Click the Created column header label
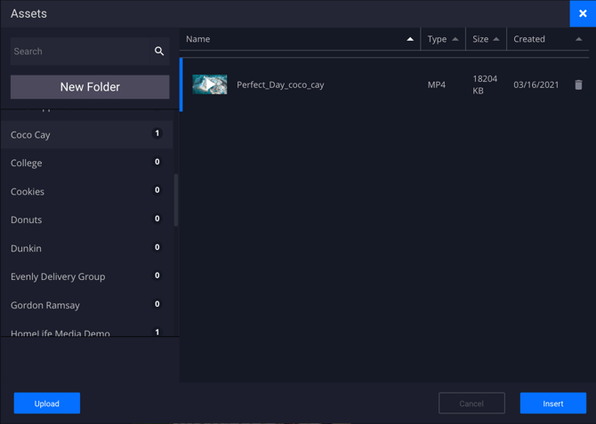This screenshot has width=596, height=424. pos(529,39)
